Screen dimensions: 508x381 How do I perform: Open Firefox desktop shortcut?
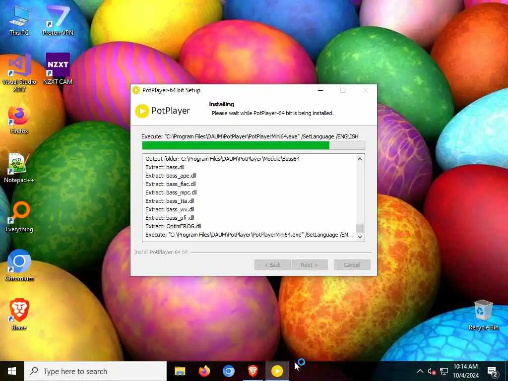point(19,119)
